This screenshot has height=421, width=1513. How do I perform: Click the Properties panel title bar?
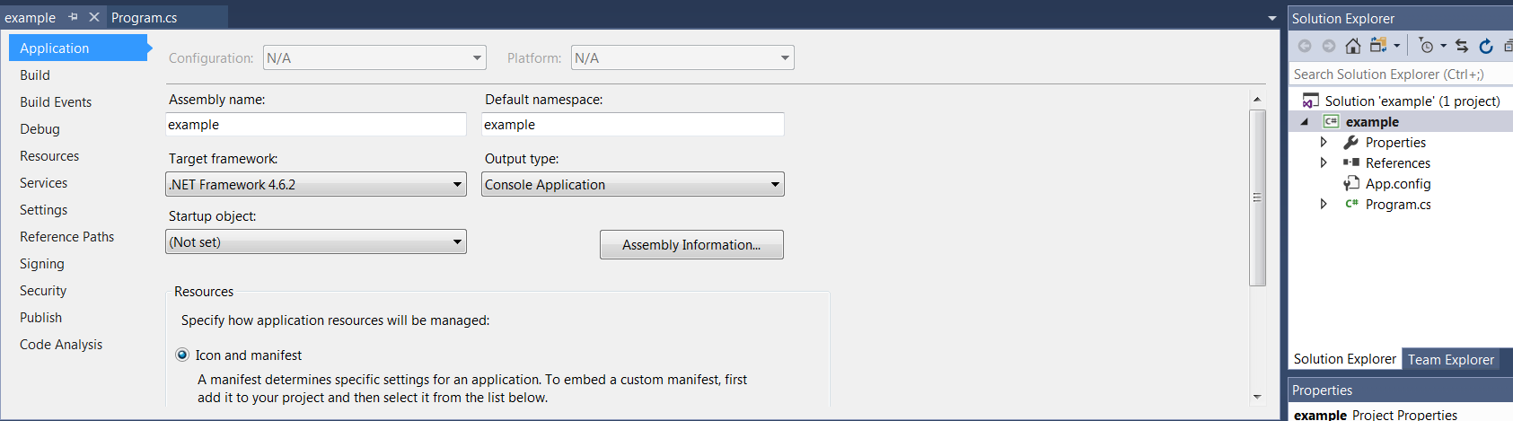(x=1401, y=390)
